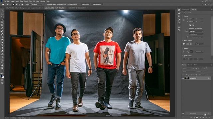Click the Crop quick action button
213x119 pixels.
[x=198, y=59]
